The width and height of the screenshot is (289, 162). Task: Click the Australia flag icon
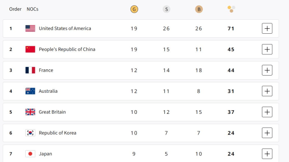30,91
